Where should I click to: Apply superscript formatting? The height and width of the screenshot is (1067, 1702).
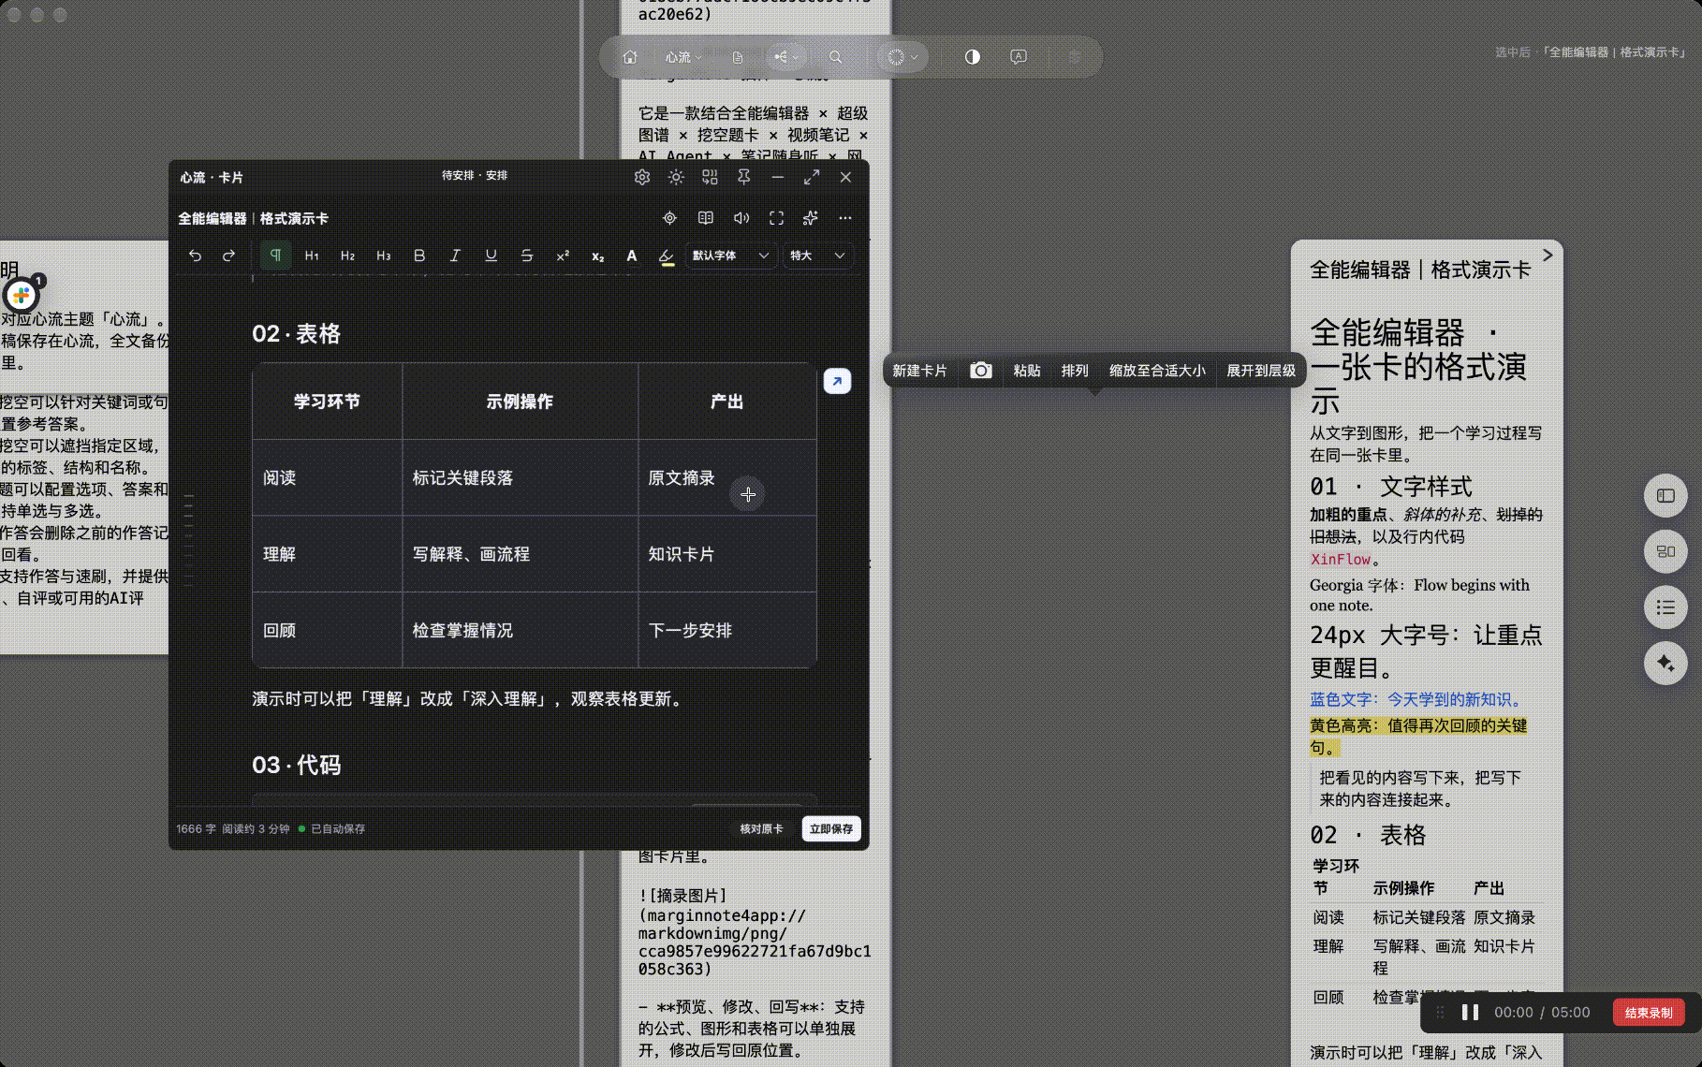click(x=563, y=256)
